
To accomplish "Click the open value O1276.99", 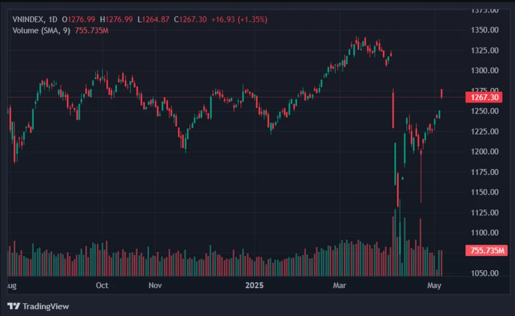I will click(x=78, y=19).
